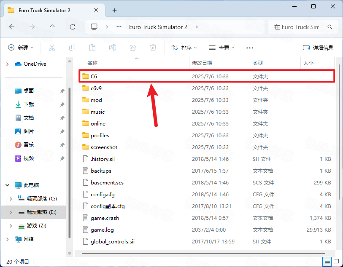This screenshot has width=343, height=267.
Task: Click the This PC monitor icon in address bar
Action: 94,27
